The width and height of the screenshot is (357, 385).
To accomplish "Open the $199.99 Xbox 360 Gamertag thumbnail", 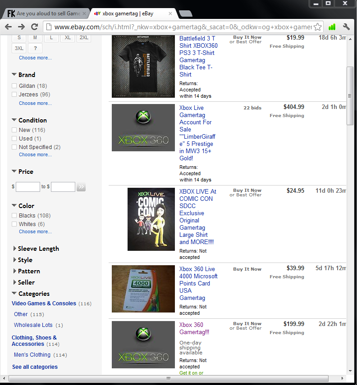I will [x=143, y=345].
